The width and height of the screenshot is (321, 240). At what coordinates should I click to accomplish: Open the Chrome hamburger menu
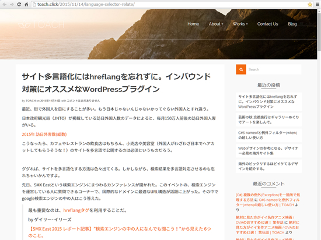317,4
